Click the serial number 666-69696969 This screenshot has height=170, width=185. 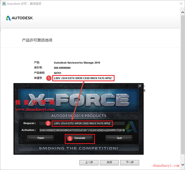point(62,68)
